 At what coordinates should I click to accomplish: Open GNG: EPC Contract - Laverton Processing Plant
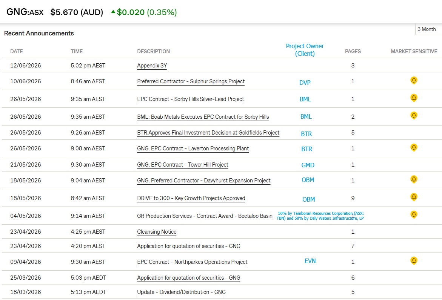(x=193, y=148)
